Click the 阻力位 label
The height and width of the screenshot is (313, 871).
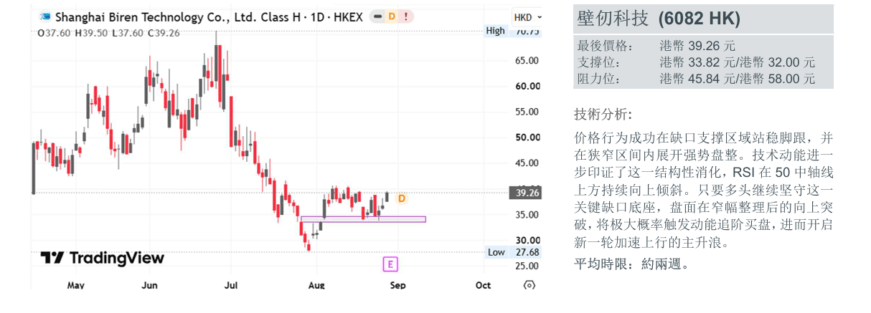pyautogui.click(x=598, y=79)
